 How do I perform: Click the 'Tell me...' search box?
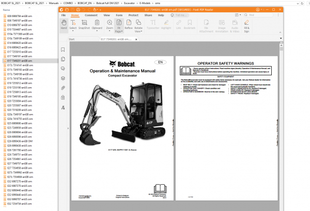(179, 15)
